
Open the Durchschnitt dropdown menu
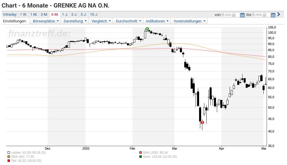(x=128, y=21)
